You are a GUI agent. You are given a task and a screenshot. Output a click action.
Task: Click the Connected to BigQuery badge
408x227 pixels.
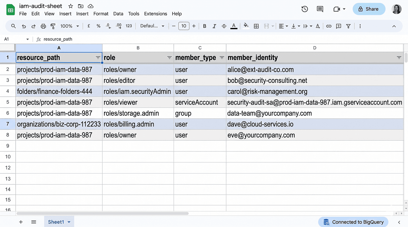(353, 222)
